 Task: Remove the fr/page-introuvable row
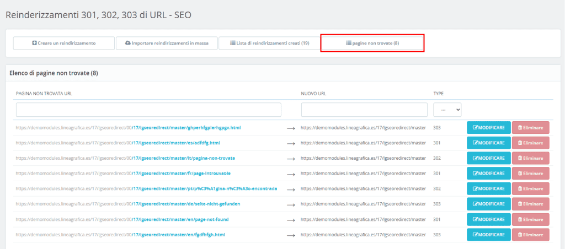click(530, 174)
